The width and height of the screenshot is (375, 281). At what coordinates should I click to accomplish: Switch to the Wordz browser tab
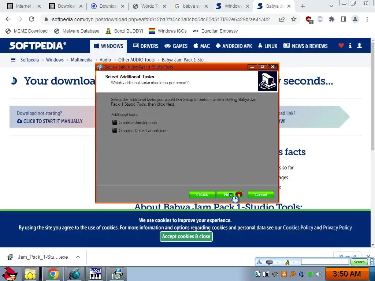(x=149, y=6)
